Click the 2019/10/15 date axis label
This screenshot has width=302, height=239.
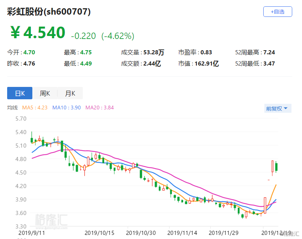(x=99, y=233)
